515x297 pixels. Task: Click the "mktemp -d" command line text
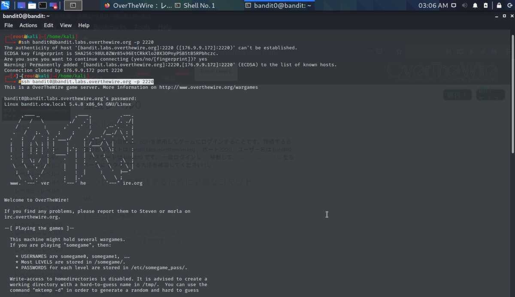[104, 290]
